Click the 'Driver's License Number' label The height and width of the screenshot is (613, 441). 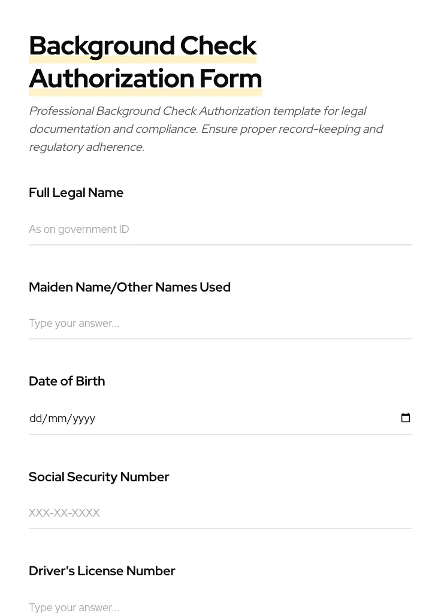102,571
